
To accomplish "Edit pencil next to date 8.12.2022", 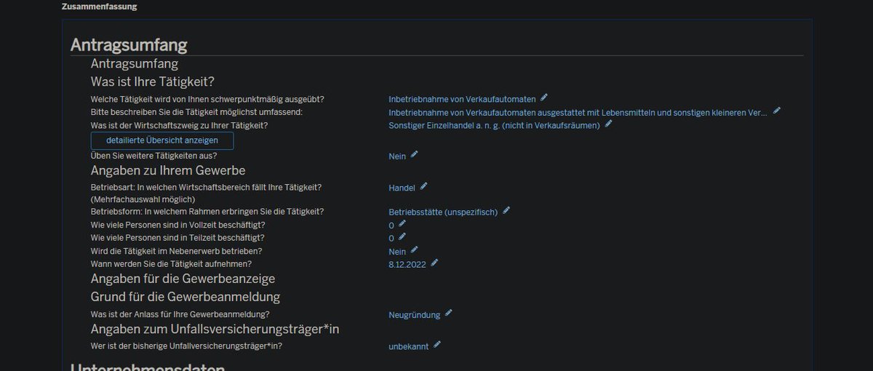I will 435,263.
